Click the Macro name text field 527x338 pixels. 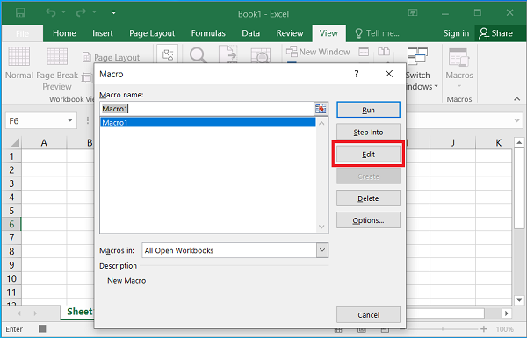[x=207, y=109]
